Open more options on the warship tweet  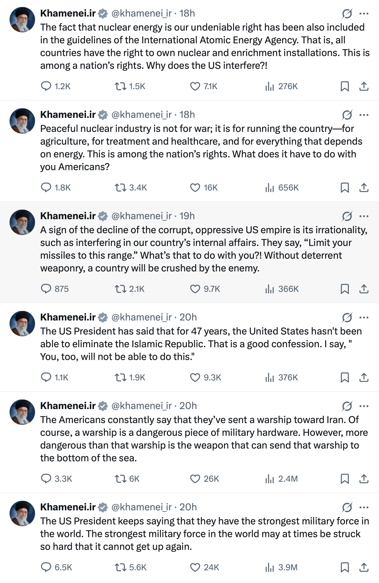(x=364, y=406)
